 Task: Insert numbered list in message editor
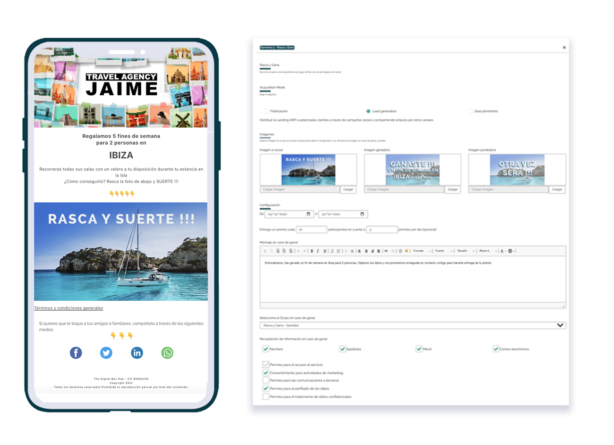(332, 251)
